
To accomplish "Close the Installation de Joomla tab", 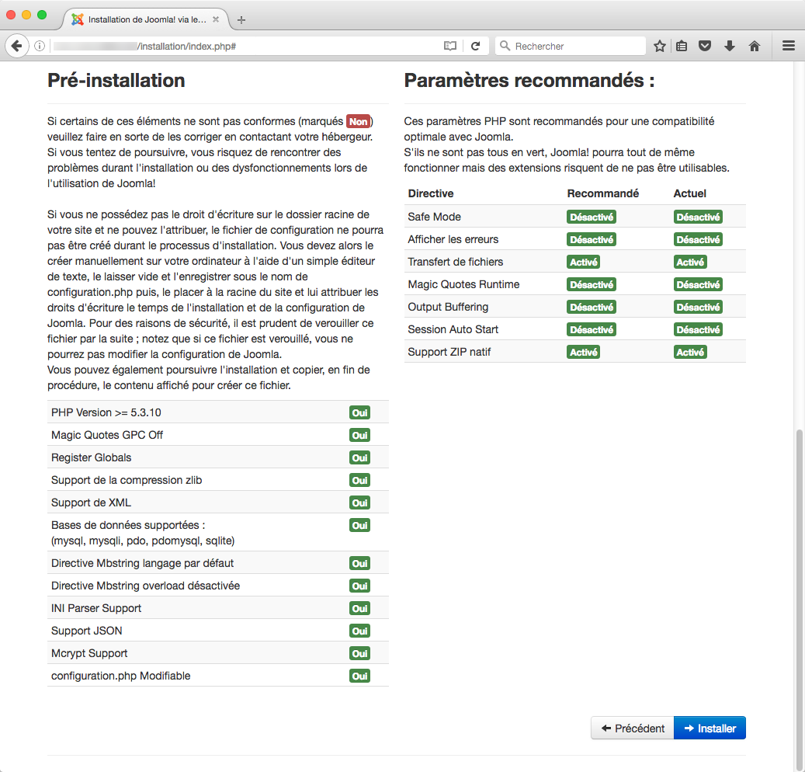I will (x=216, y=19).
